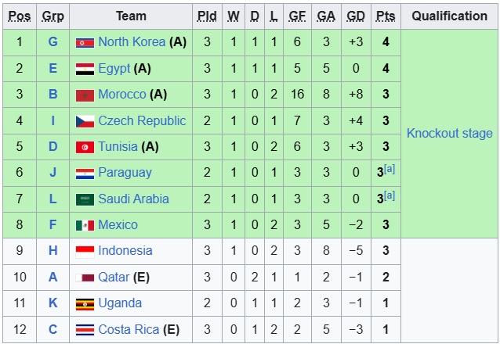Click the Tunisia flag icon
Screen dimensions: 500x344
(85, 147)
